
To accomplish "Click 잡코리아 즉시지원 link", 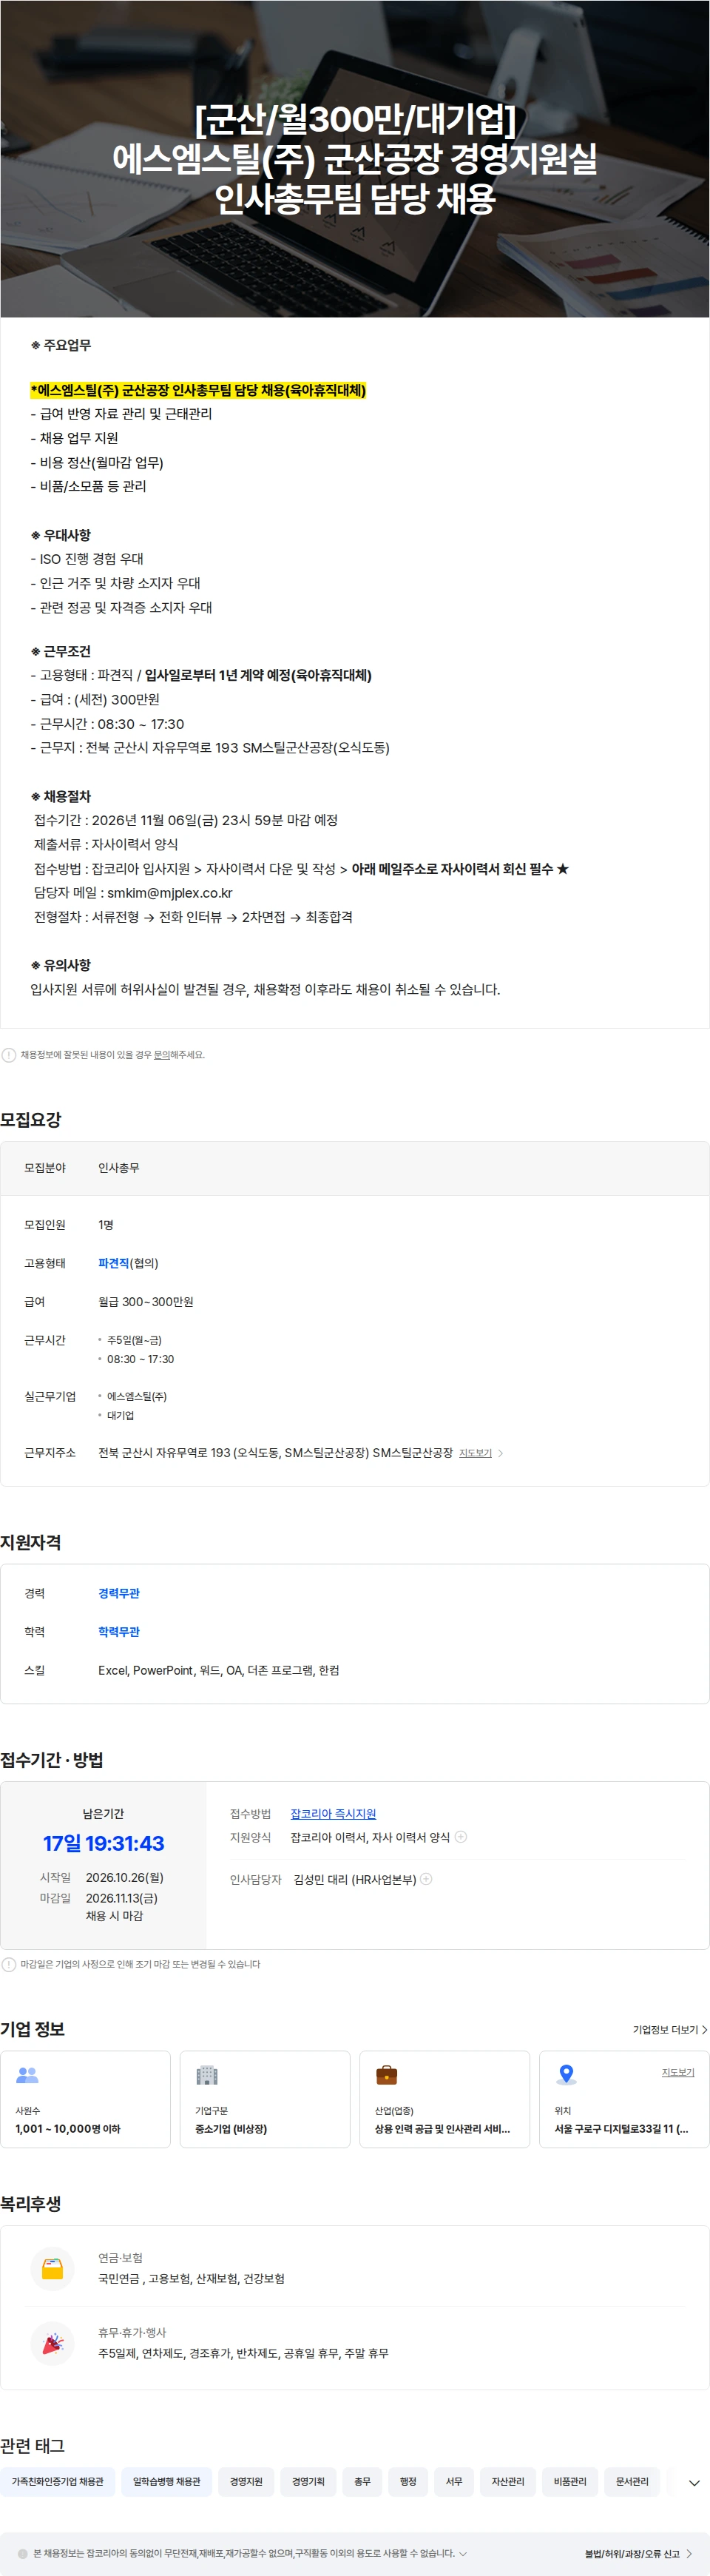I will (333, 1813).
